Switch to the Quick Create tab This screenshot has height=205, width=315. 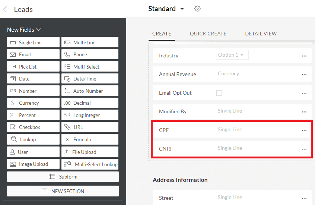208,34
